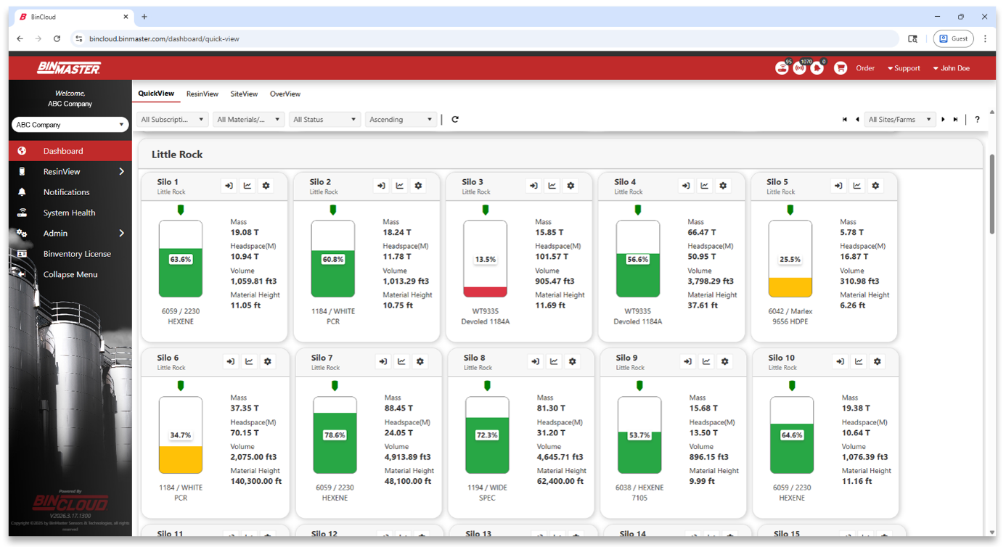Jump to the first site with skip-back arrow
Image resolution: width=1006 pixels, height=547 pixels.
pyautogui.click(x=845, y=120)
